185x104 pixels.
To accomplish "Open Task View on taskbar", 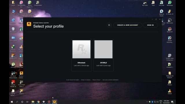I will click(x=27, y=102).
